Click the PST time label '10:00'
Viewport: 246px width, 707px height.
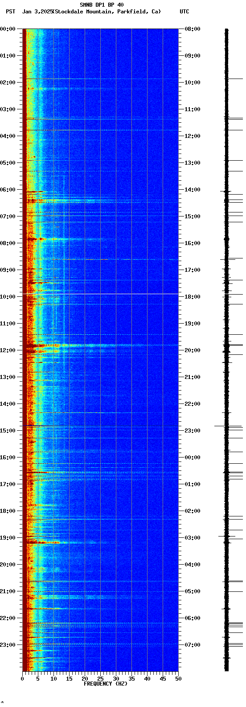point(8,297)
